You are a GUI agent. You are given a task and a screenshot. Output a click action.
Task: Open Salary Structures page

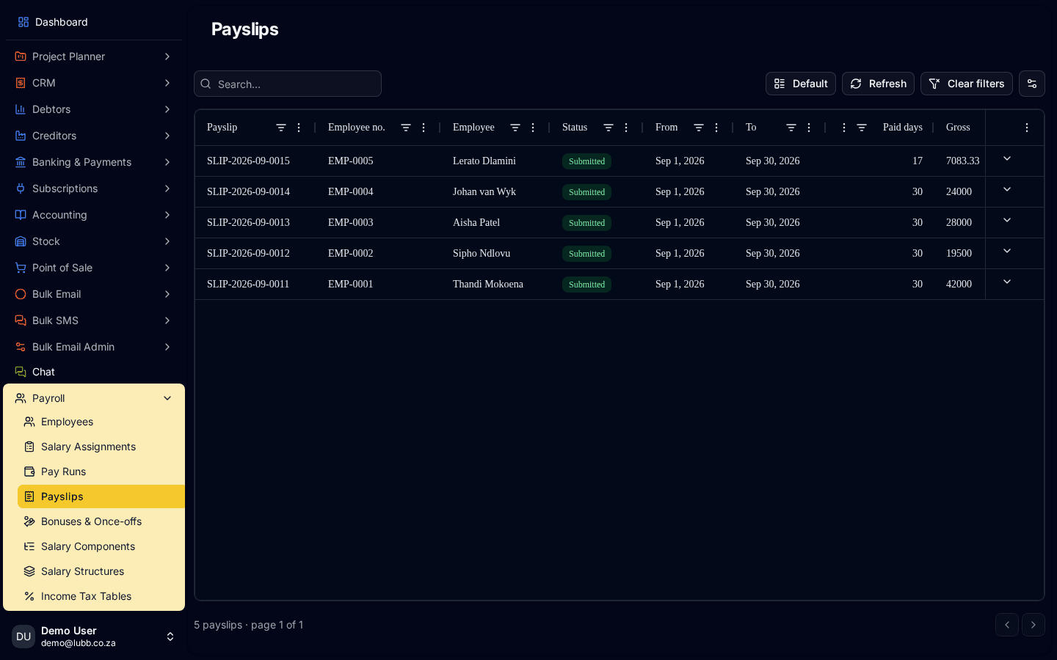101,571
